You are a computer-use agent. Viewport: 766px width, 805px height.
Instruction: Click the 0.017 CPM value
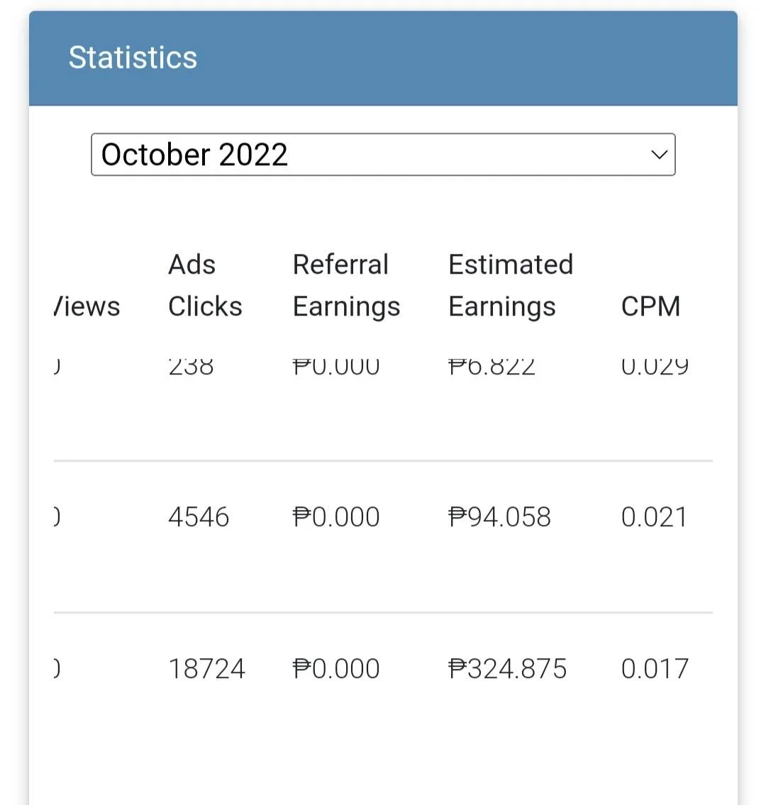pyautogui.click(x=655, y=669)
